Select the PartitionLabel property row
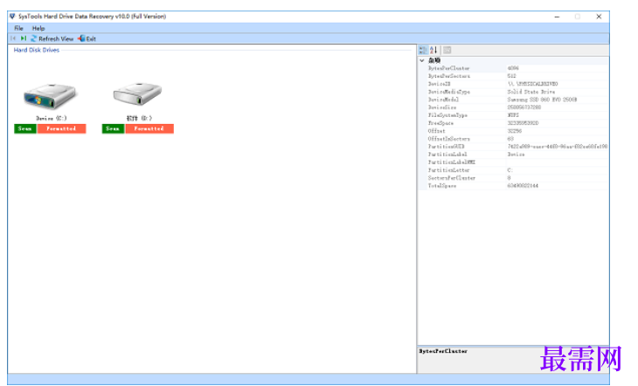This screenshot has height=386, width=638. click(x=517, y=155)
